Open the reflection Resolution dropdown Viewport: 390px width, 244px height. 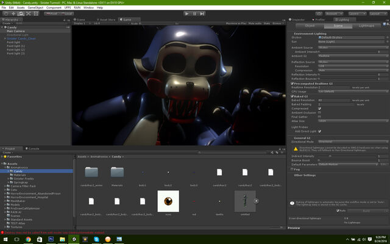click(x=353, y=66)
